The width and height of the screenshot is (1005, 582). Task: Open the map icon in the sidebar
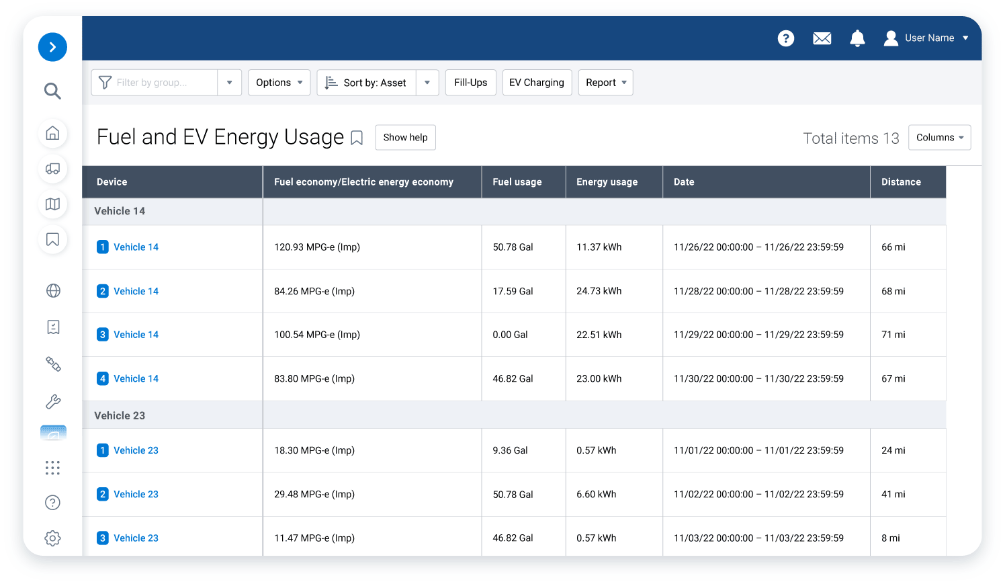tap(52, 204)
